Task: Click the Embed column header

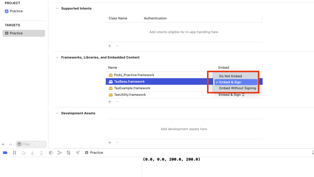Action: [224, 67]
